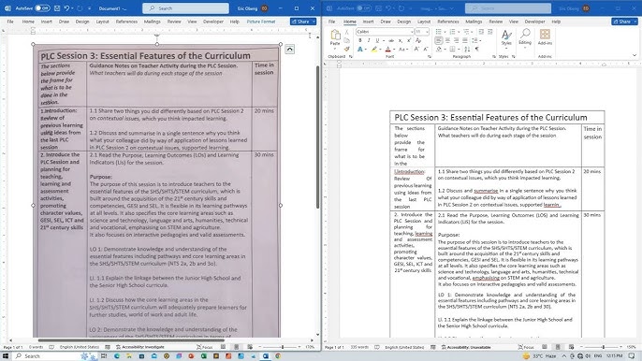Open the References tab in right window

[448, 22]
